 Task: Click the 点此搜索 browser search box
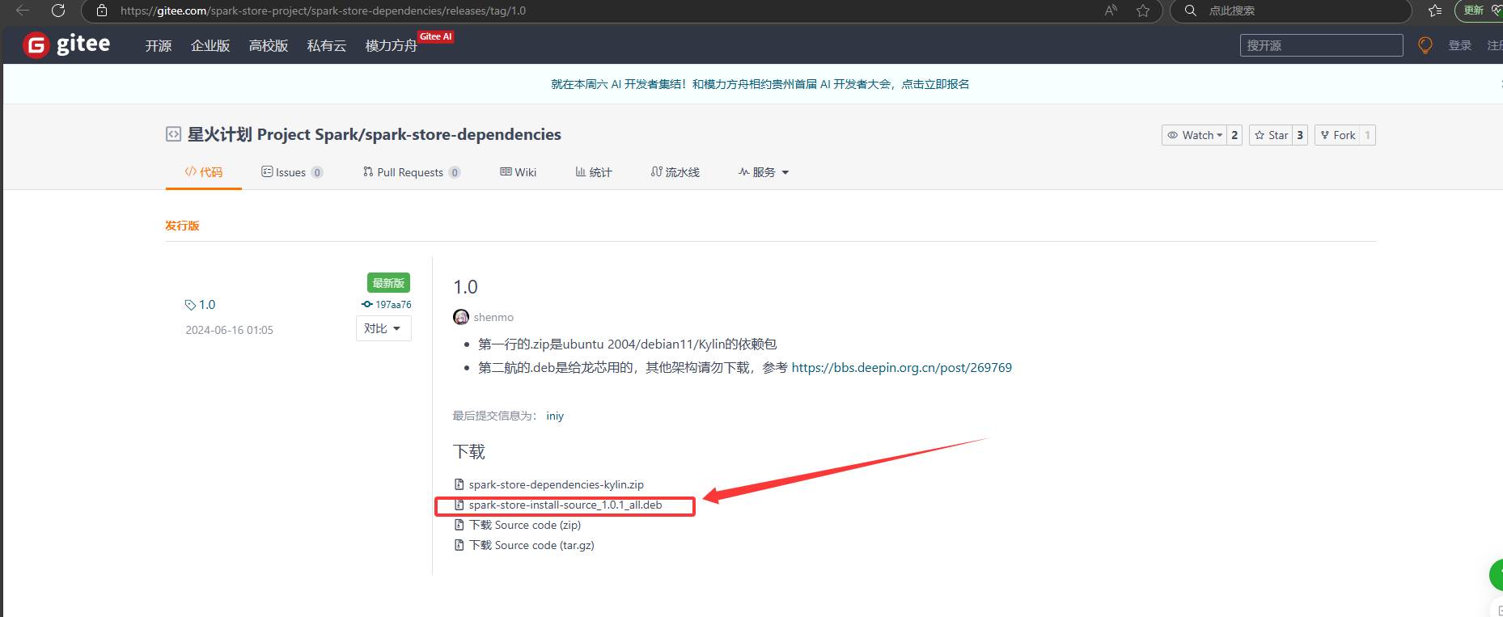1291,11
